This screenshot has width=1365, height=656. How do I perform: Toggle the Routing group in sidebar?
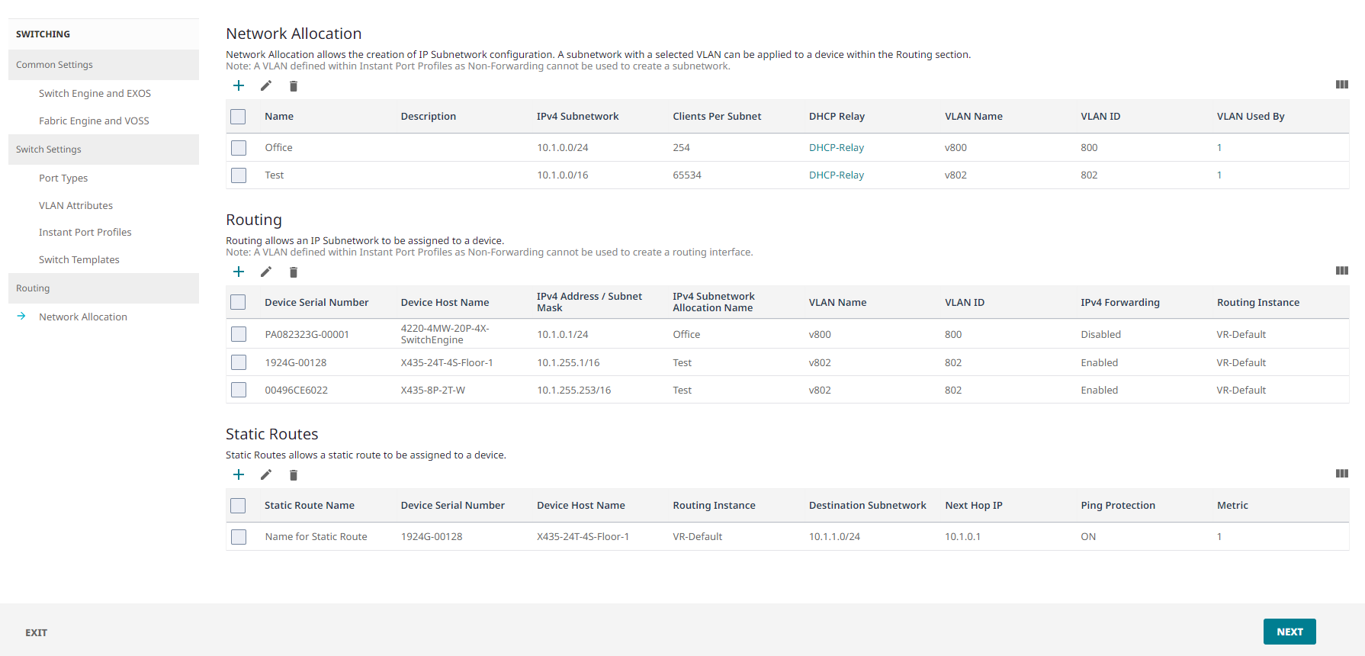(103, 288)
